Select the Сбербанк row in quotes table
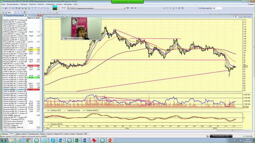This screenshot has width=255, height=143. [21, 89]
